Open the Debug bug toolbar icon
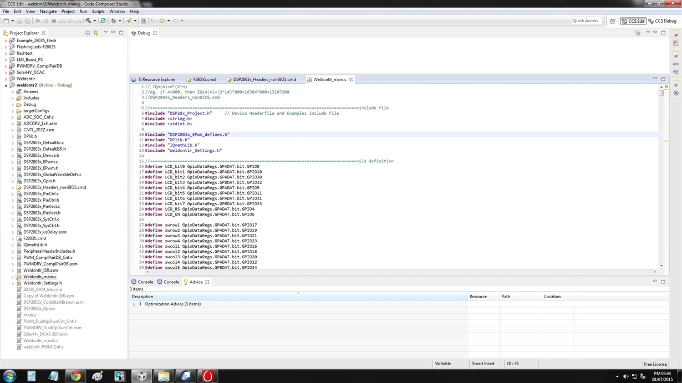 tap(114, 21)
